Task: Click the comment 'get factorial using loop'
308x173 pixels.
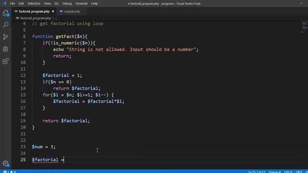Action: 72,24
